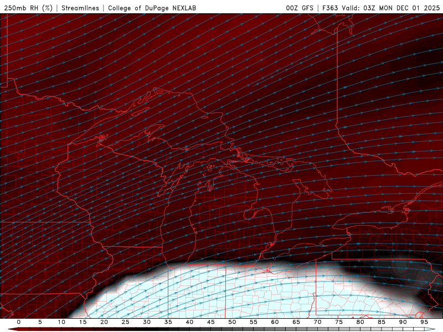
Task: Click the "00Z GFS" model run label
Action: 300,8
